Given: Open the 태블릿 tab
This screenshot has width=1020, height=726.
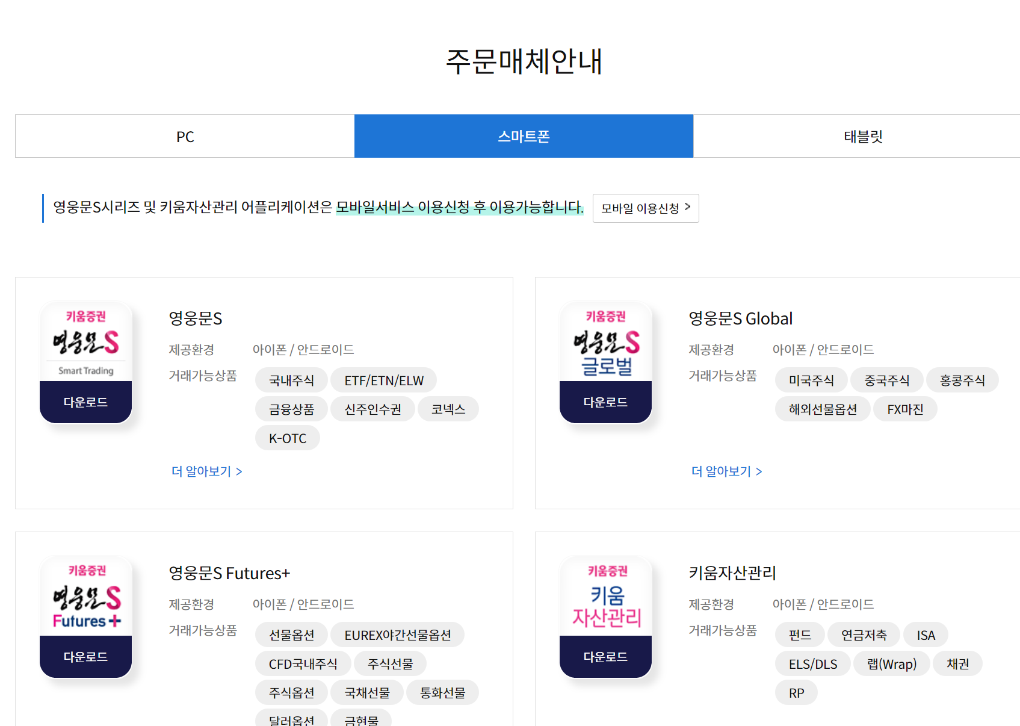Looking at the screenshot, I should tap(862, 137).
